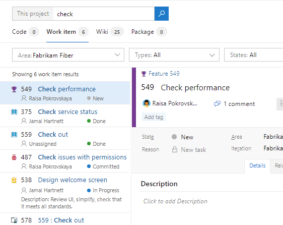Click Raisa Pokrovskaya's avatar in details header
Image resolution: width=283 pixels, height=225 pixels.
(147, 103)
